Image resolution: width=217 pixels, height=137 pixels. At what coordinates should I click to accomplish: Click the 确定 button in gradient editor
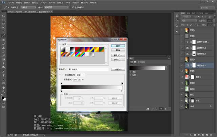pos(118,45)
